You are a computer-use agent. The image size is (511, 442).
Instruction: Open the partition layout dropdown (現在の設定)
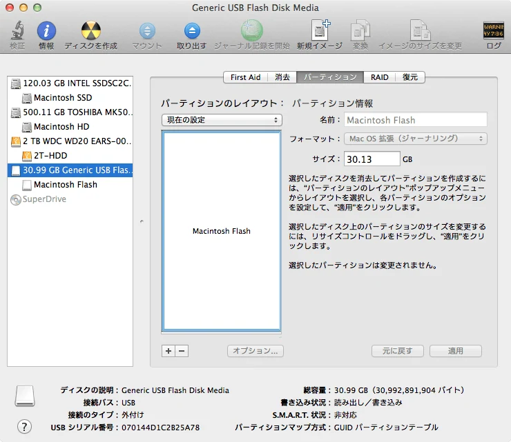click(222, 120)
